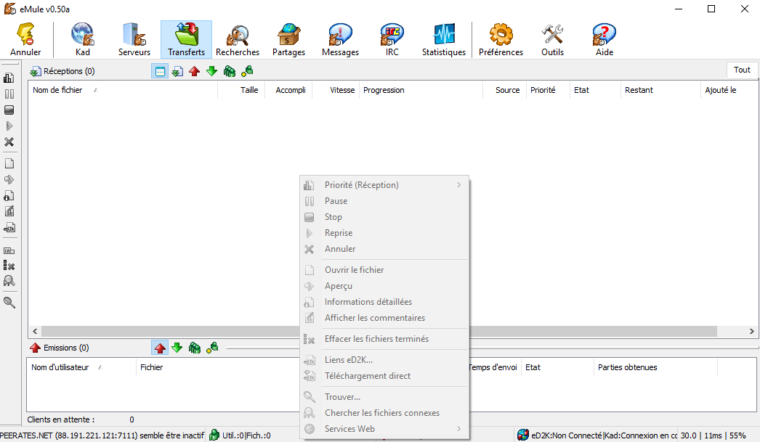Click detailed info icon in left sidebar
Viewport: 760px width, 442px height.
pos(9,195)
